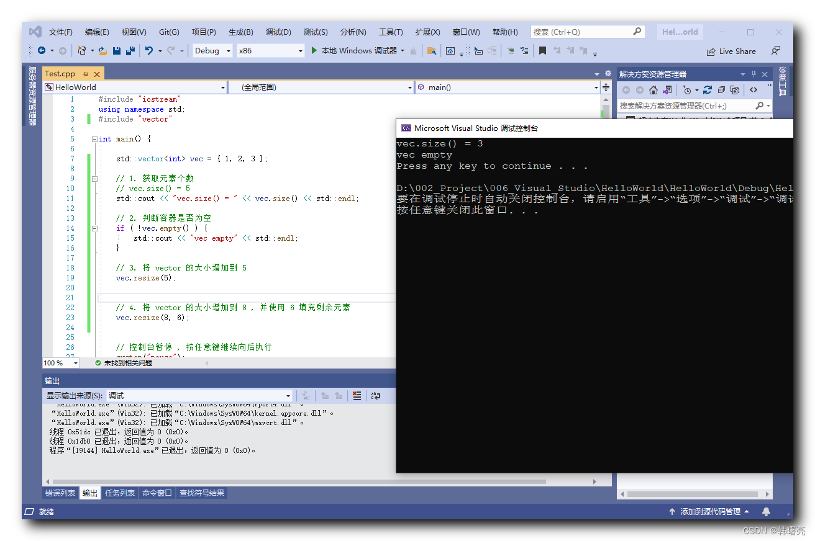
Task: Start the 本地 Windows 调试器 debugger
Action: [354, 51]
